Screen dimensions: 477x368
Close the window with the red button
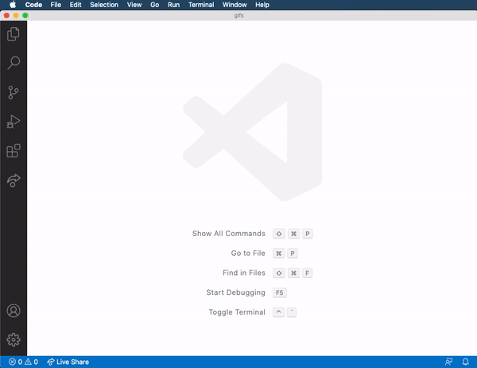[6, 15]
